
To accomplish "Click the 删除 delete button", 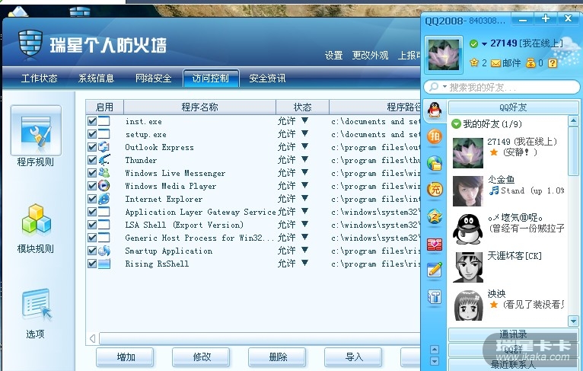I will pos(278,357).
